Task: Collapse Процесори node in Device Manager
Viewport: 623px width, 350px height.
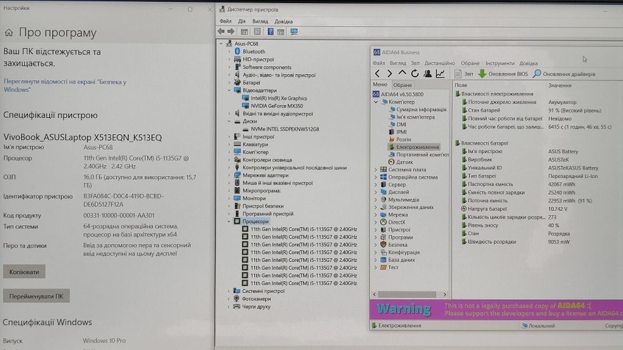Action: tap(229, 221)
